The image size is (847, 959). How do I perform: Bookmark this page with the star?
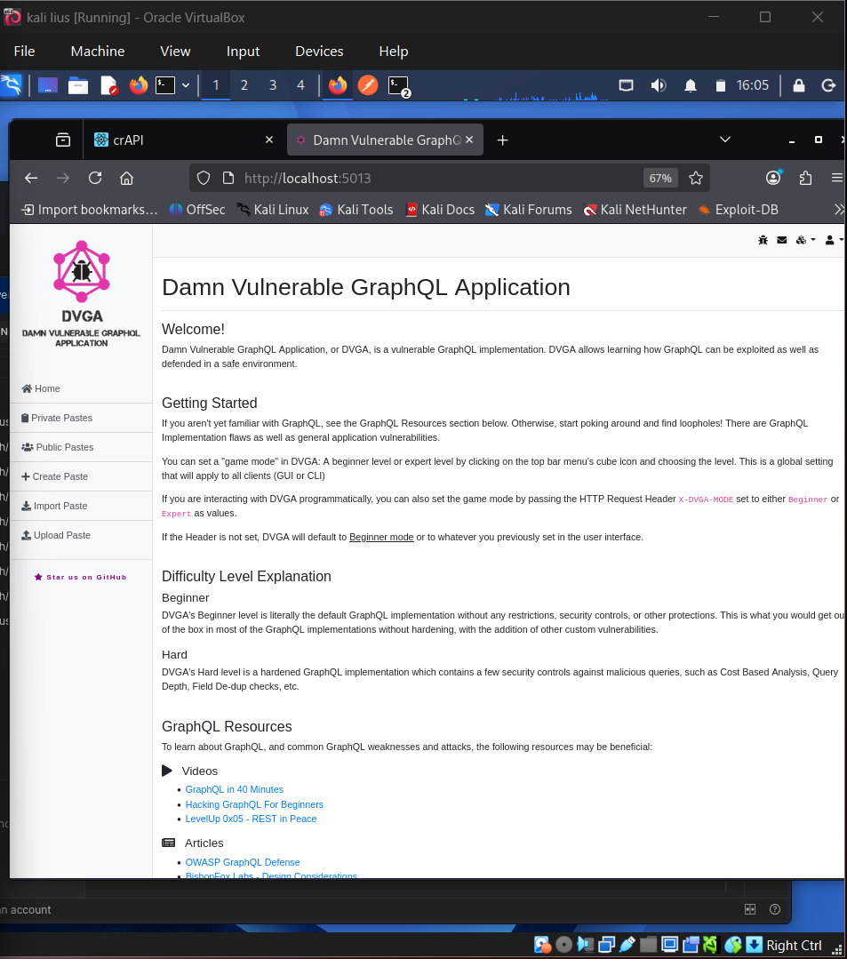pyautogui.click(x=695, y=178)
